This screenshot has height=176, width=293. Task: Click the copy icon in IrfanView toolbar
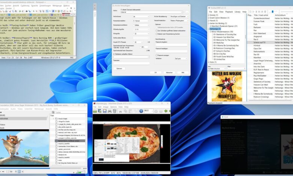(x=125, y=111)
